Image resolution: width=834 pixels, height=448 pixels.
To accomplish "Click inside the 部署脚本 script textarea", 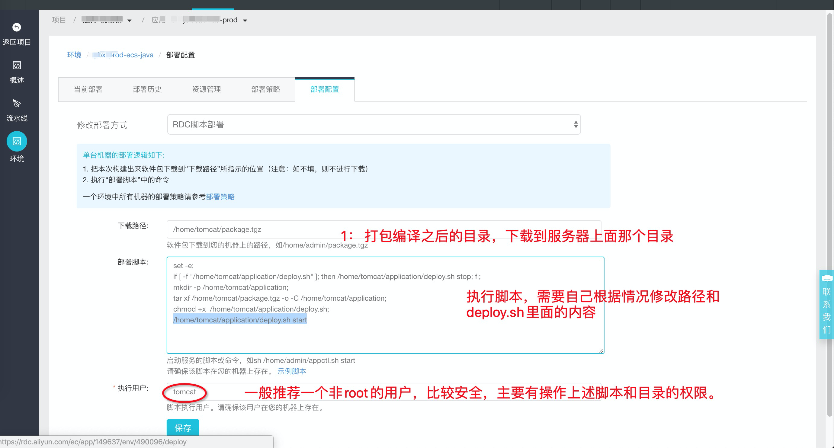I will click(x=385, y=305).
